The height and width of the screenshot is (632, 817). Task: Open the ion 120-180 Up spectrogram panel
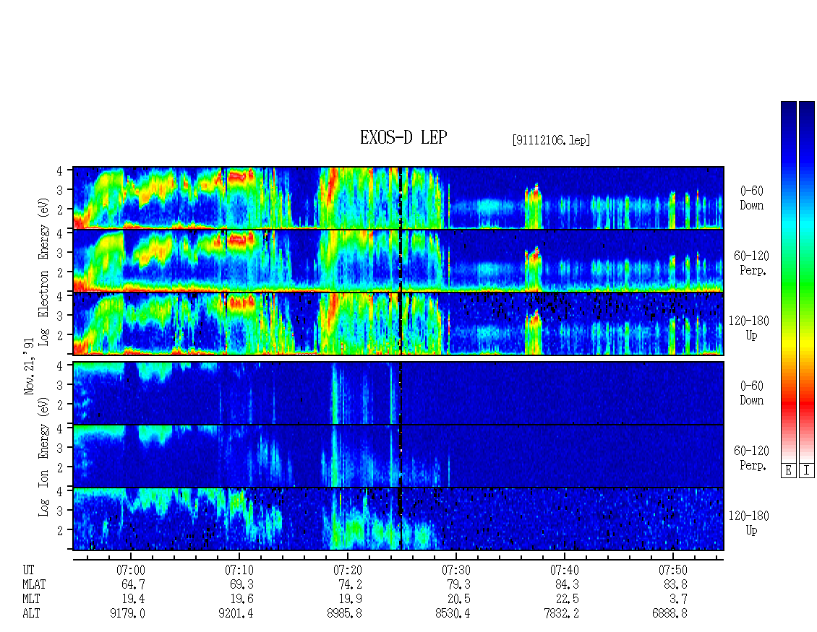coord(398,519)
